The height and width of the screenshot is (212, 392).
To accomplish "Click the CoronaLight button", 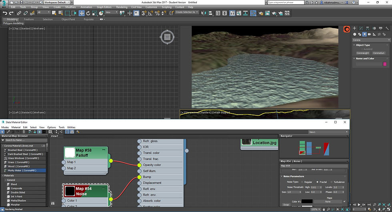I will (x=363, y=53).
